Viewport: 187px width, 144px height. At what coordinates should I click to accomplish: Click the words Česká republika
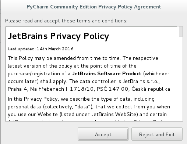click(151, 89)
